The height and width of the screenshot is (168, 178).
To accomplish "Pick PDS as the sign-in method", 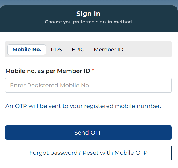I will point(56,50).
